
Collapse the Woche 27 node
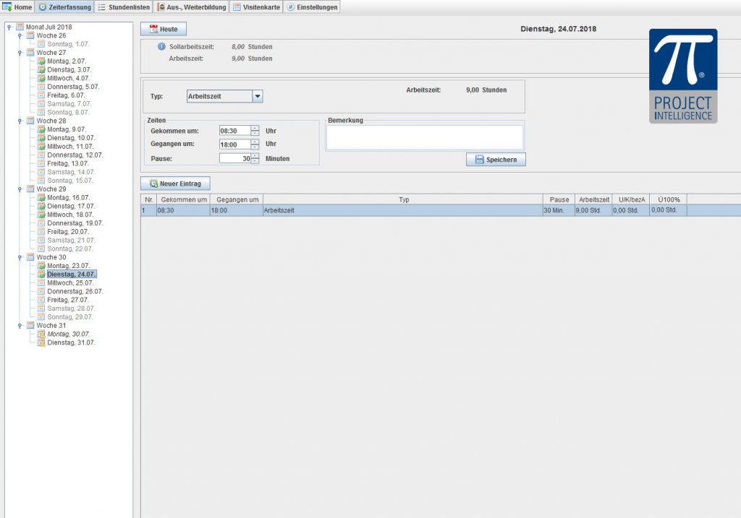point(20,53)
